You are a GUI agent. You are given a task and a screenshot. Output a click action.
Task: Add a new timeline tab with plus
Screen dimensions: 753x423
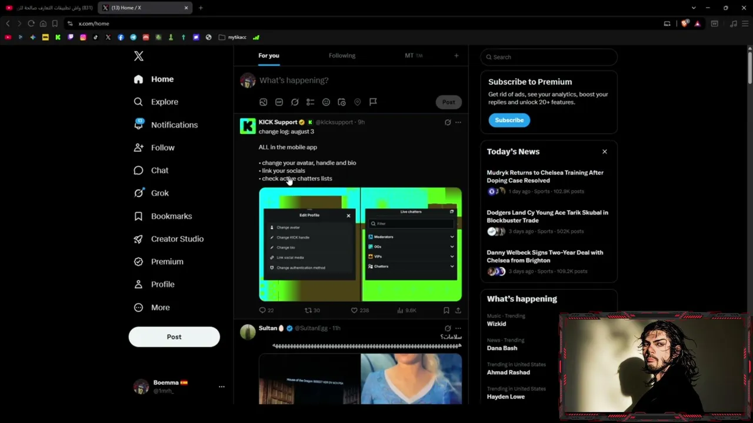click(x=456, y=56)
